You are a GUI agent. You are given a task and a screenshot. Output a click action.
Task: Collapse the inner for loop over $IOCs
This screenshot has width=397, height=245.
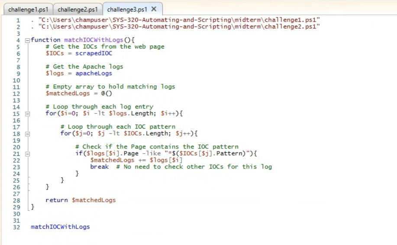point(28,134)
